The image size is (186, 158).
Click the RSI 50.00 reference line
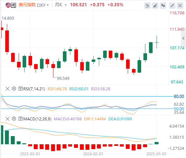click(x=87, y=109)
